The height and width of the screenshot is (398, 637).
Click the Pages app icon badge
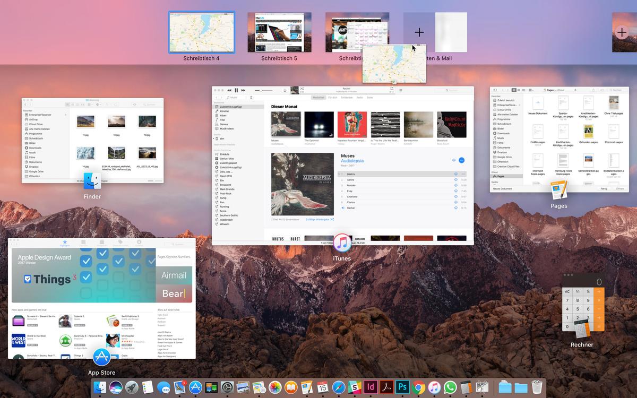tap(558, 190)
